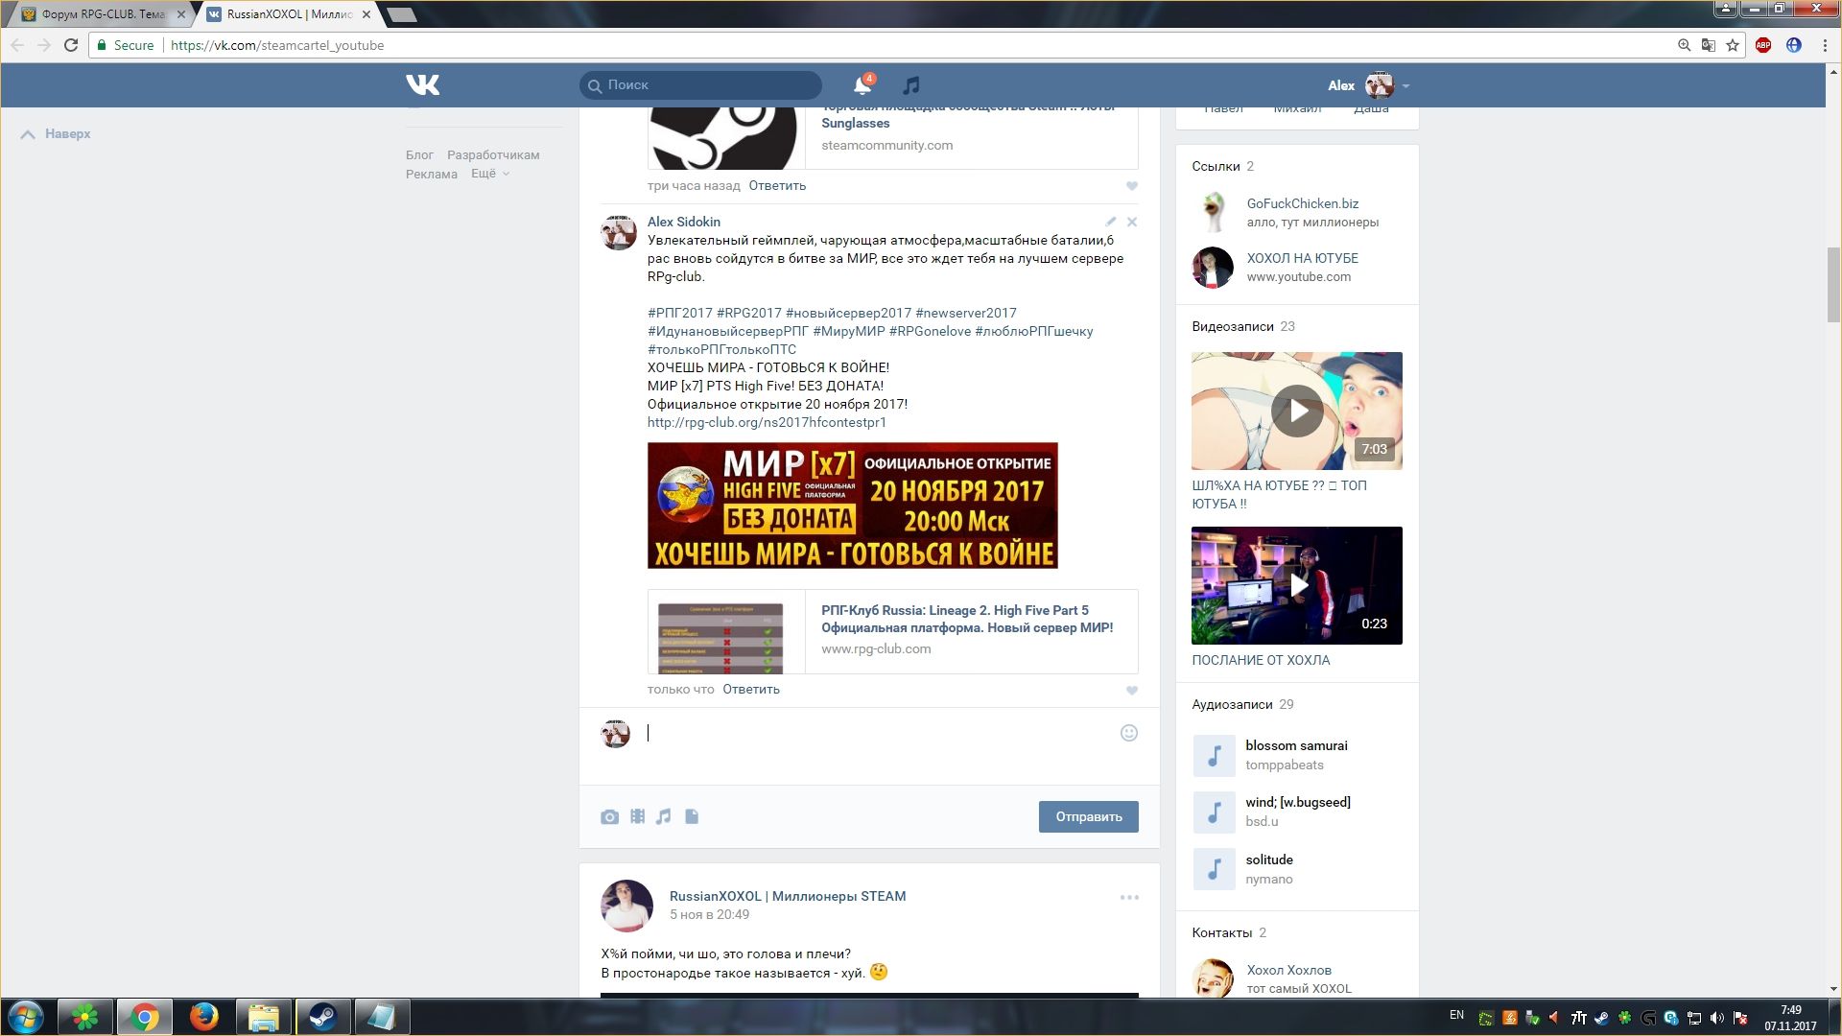Image resolution: width=1842 pixels, height=1036 pixels.
Task: Open the rpg-club.org contest link
Action: (767, 422)
